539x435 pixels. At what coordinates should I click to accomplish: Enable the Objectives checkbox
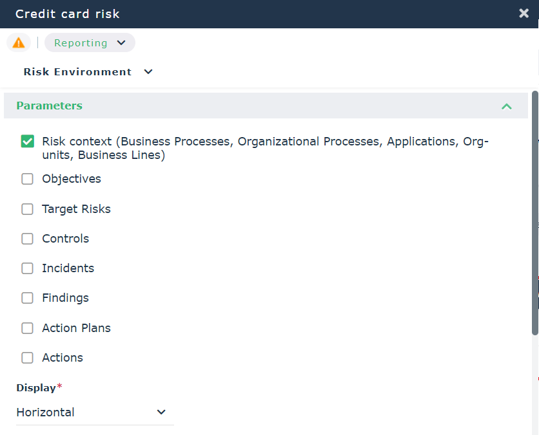tap(27, 179)
